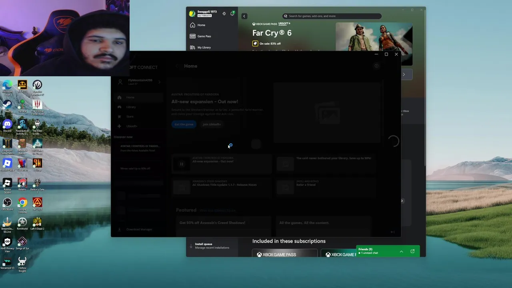Open the Microsoft Edge desktop shortcut

pos(7,87)
